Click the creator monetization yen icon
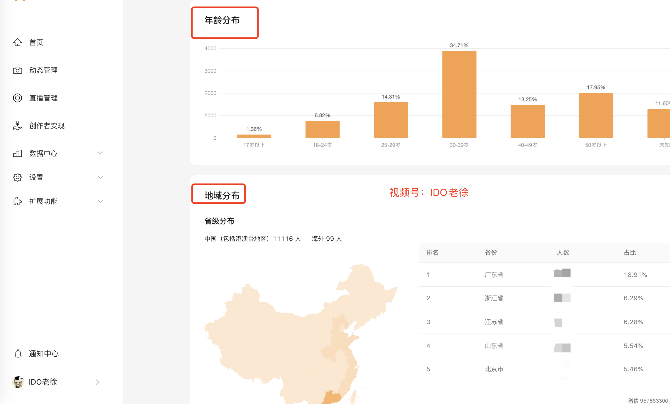Viewport: 670px width, 404px height. coord(17,126)
